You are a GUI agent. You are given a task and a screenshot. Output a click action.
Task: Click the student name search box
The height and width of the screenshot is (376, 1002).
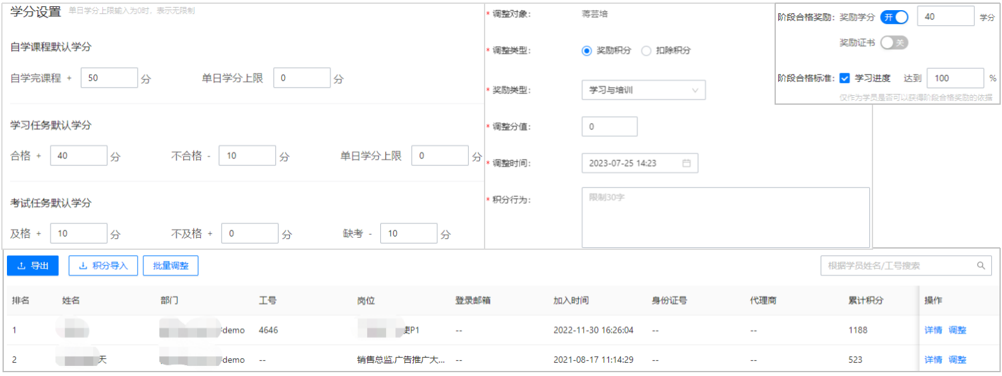pos(906,266)
